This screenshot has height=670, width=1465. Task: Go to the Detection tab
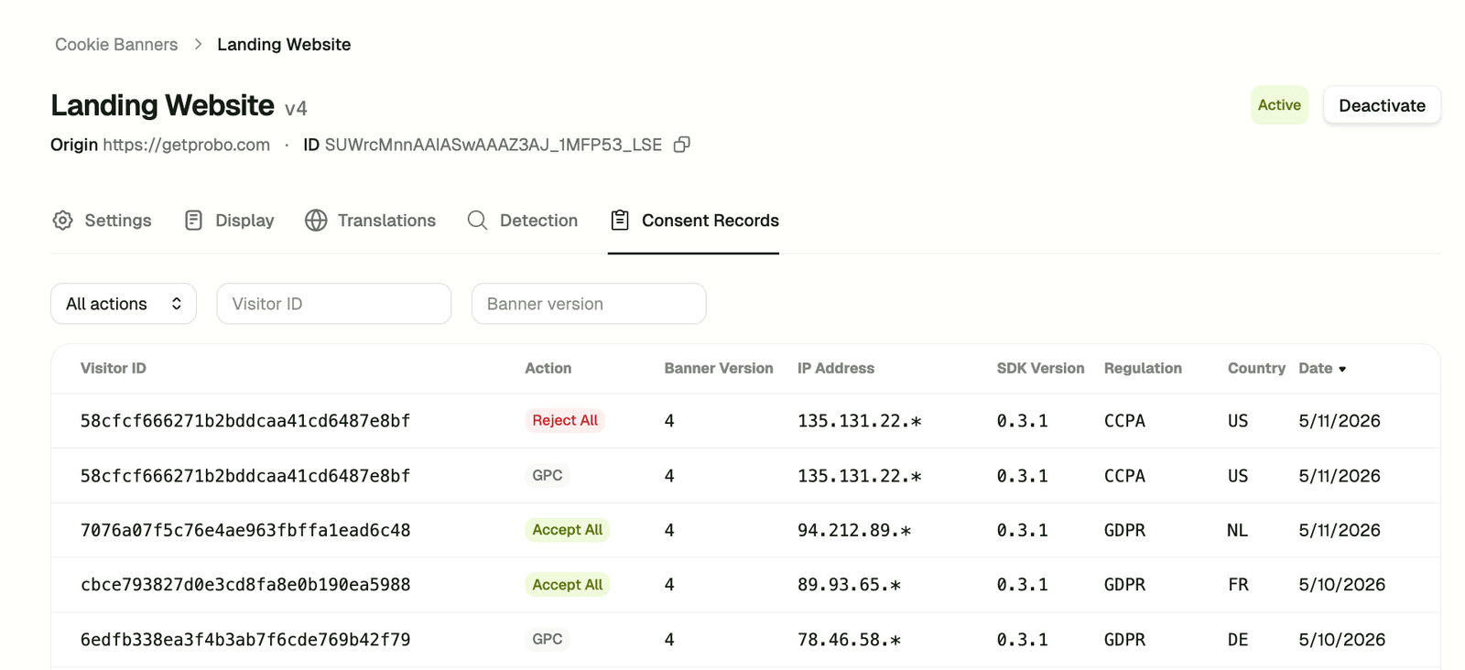(522, 221)
